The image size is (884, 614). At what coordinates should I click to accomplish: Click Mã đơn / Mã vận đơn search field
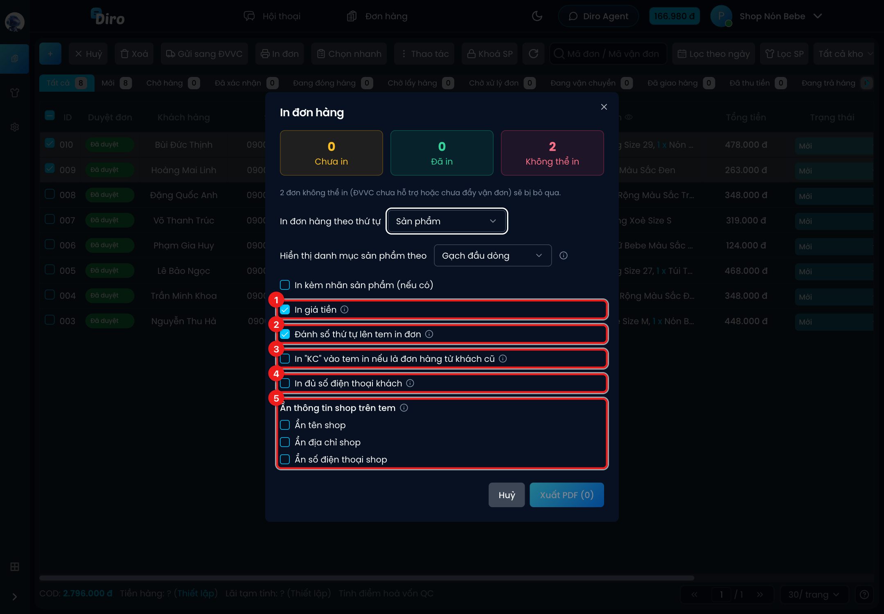[x=608, y=54]
